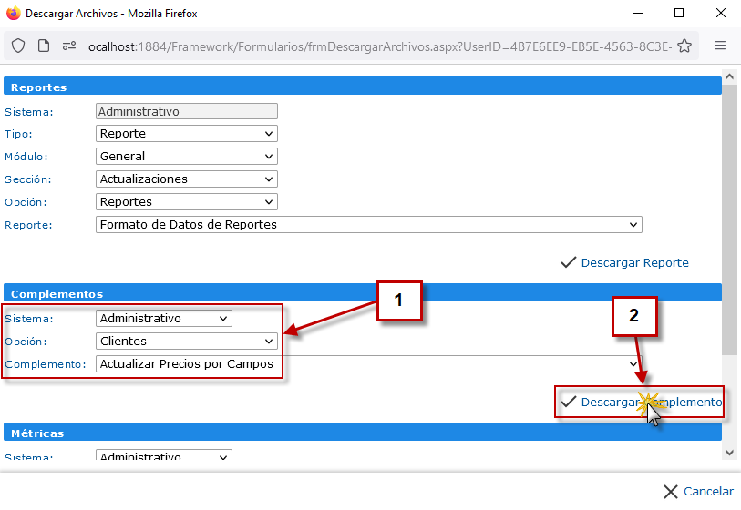
Task: Click the scrollbar down arrow
Action: point(728,452)
